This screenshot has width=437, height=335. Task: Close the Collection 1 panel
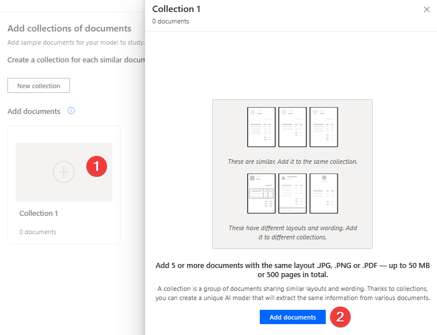[427, 10]
